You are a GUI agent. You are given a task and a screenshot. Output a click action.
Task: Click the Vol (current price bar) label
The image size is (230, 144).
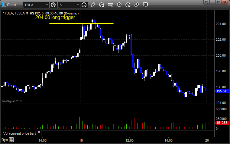click(20, 133)
